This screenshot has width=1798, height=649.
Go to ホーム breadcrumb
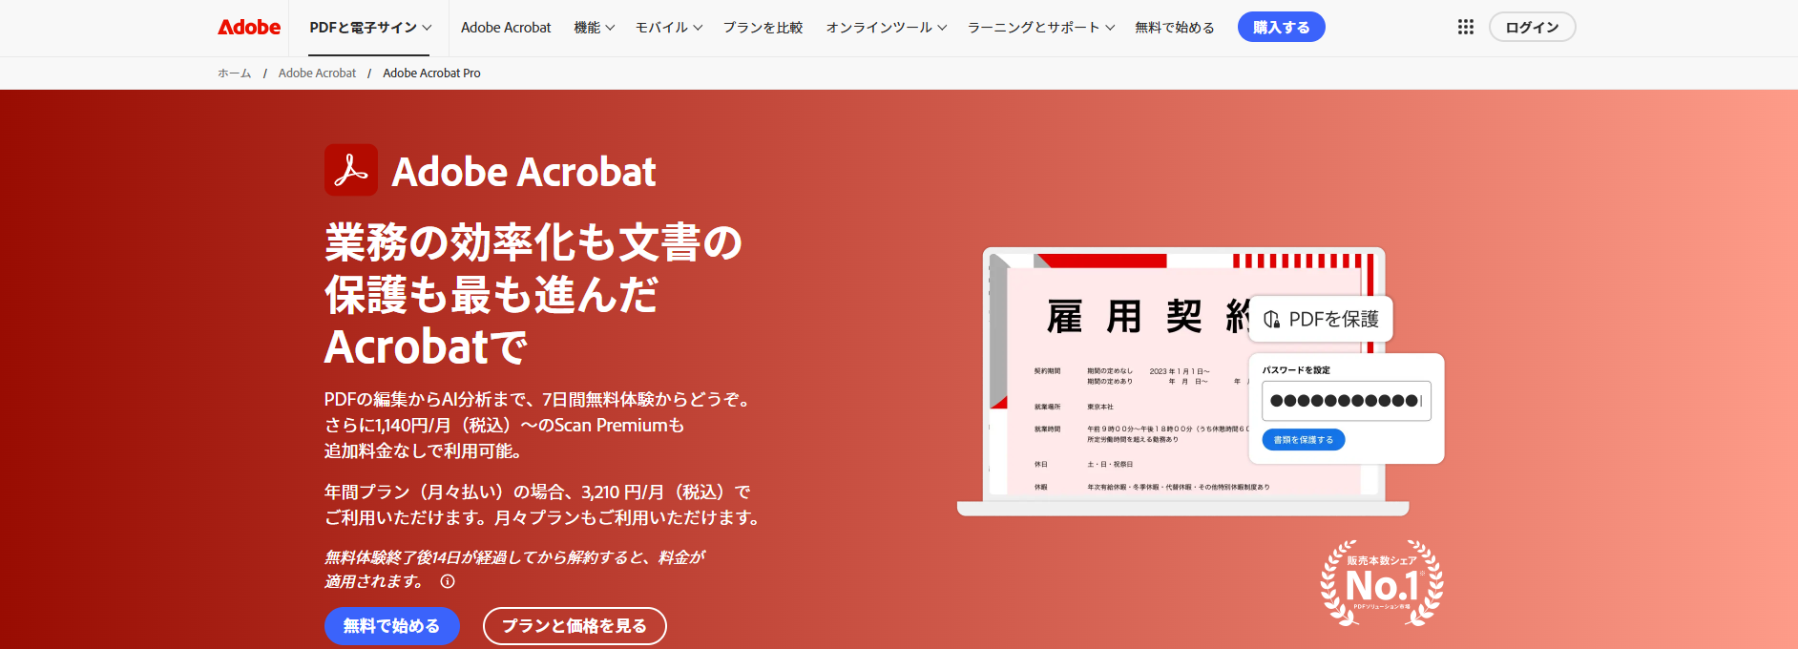(x=235, y=73)
